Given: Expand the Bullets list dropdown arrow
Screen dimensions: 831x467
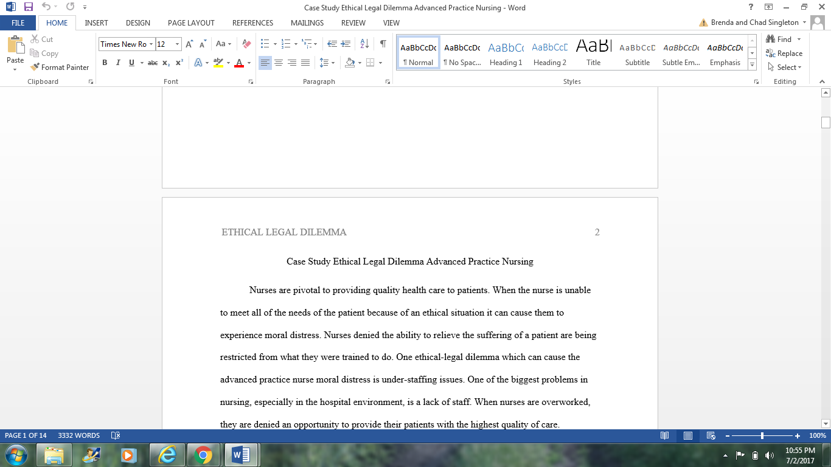Looking at the screenshot, I should coord(275,44).
